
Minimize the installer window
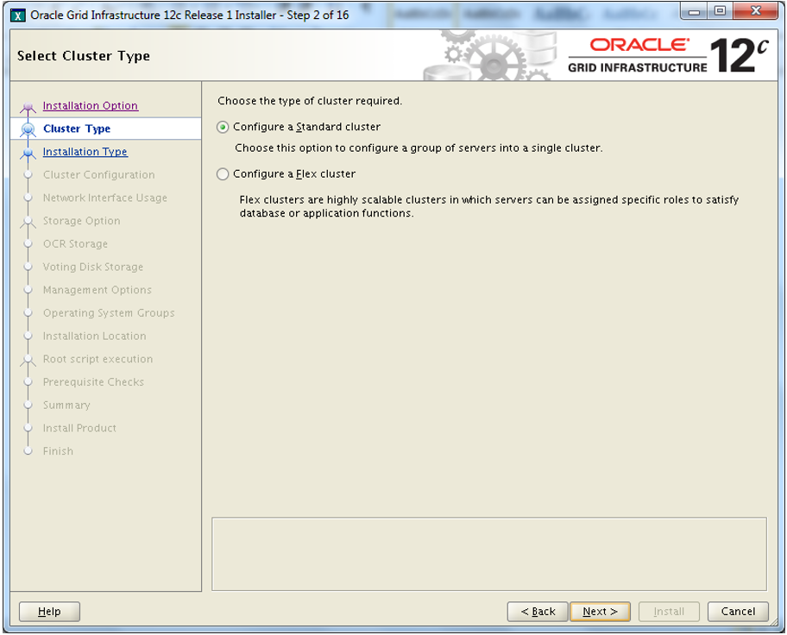pyautogui.click(x=694, y=11)
